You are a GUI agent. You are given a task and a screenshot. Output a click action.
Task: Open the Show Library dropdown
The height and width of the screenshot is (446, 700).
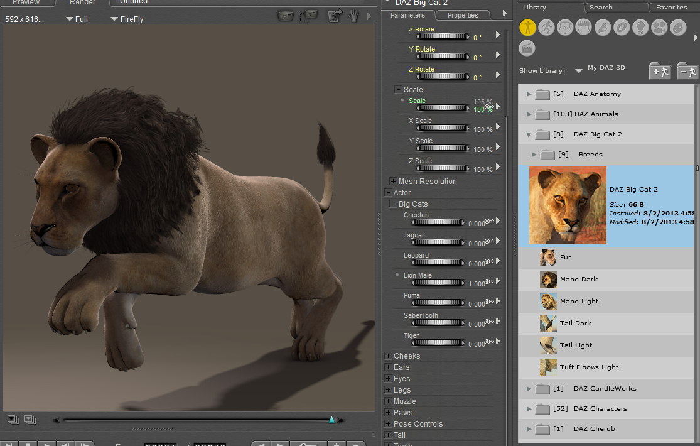[578, 71]
